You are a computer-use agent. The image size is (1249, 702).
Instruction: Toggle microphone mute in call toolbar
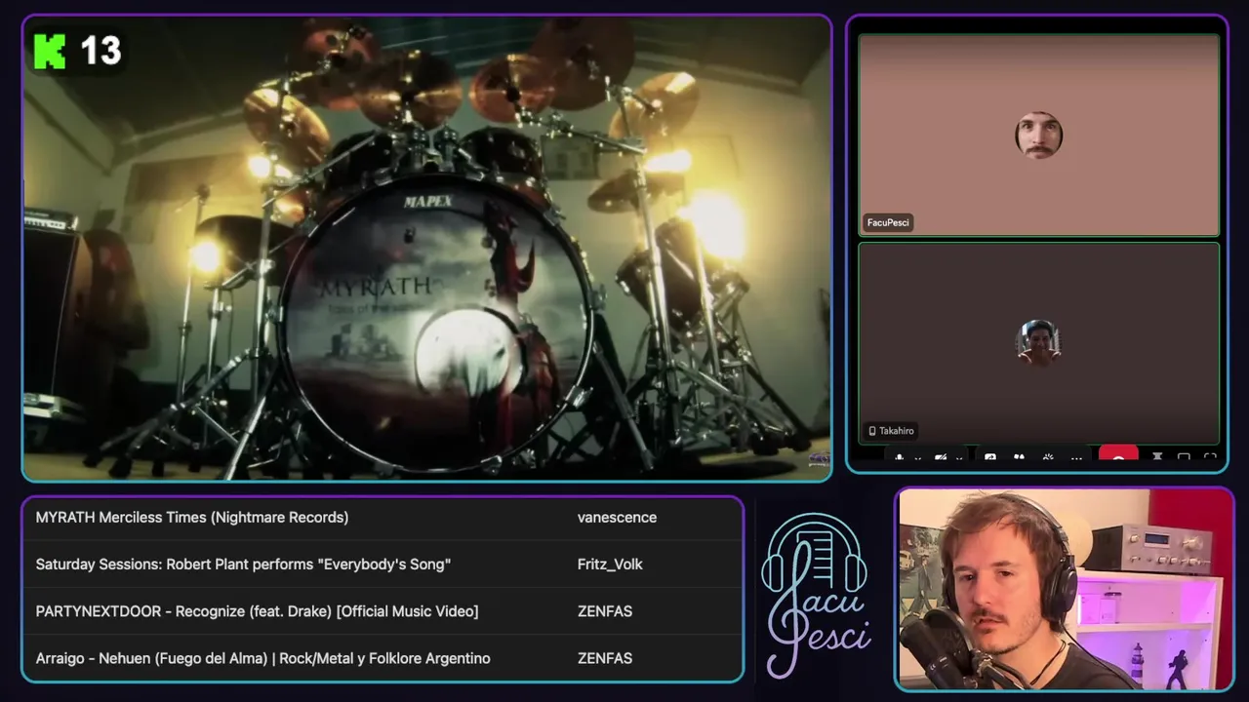tap(899, 457)
